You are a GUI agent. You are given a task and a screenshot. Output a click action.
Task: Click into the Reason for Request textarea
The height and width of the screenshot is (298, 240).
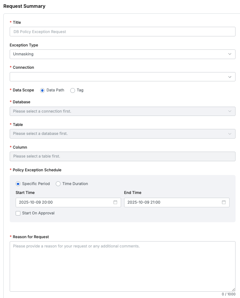coord(122,266)
